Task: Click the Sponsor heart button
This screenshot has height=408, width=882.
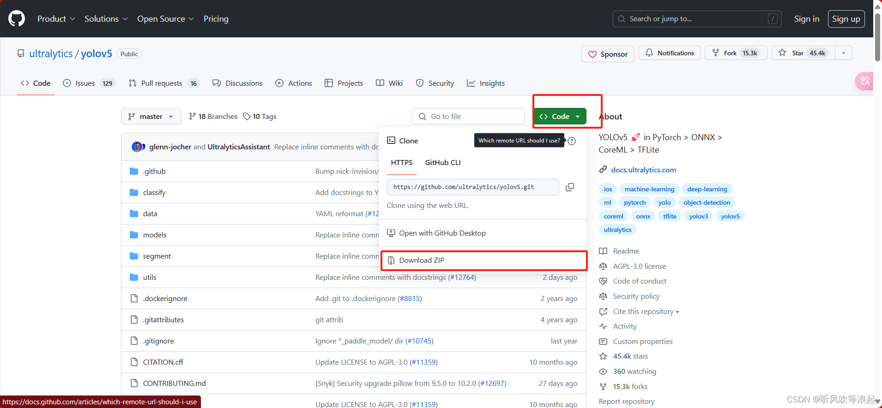Action: pos(608,54)
